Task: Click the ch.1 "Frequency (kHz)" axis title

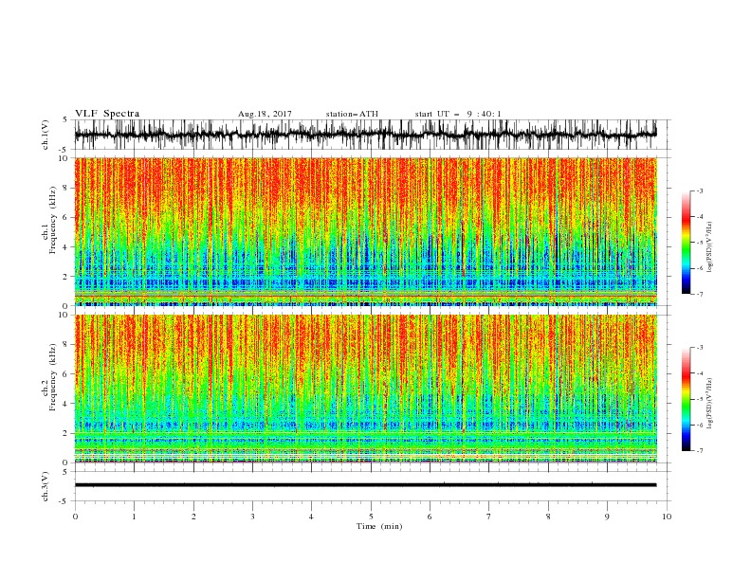Action: 53,221
